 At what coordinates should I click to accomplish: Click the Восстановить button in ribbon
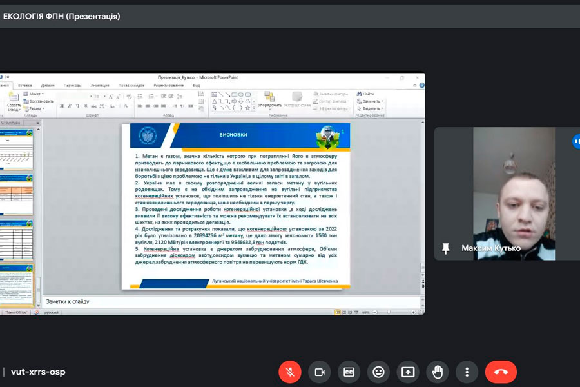(40, 101)
